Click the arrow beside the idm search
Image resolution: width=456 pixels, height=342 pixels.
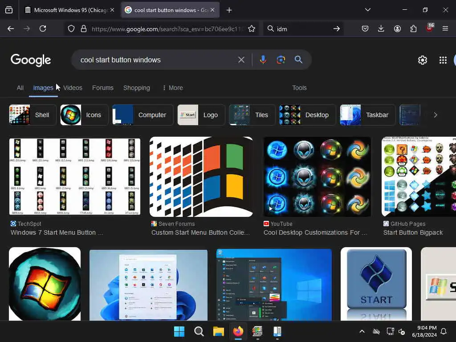click(x=337, y=28)
